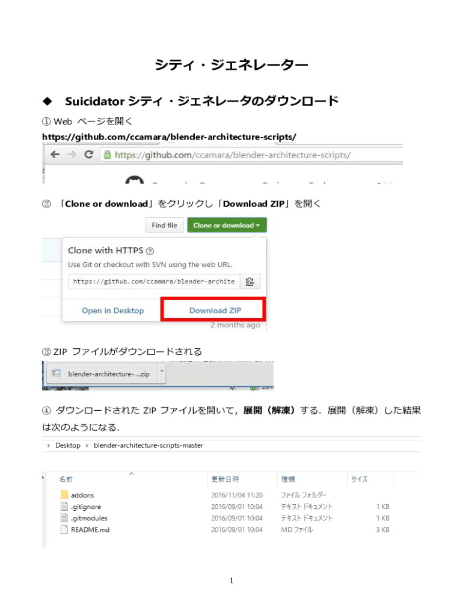Image resolution: width=463 pixels, height=616 pixels.
Task: Click the browser forward arrow
Action: [72, 155]
